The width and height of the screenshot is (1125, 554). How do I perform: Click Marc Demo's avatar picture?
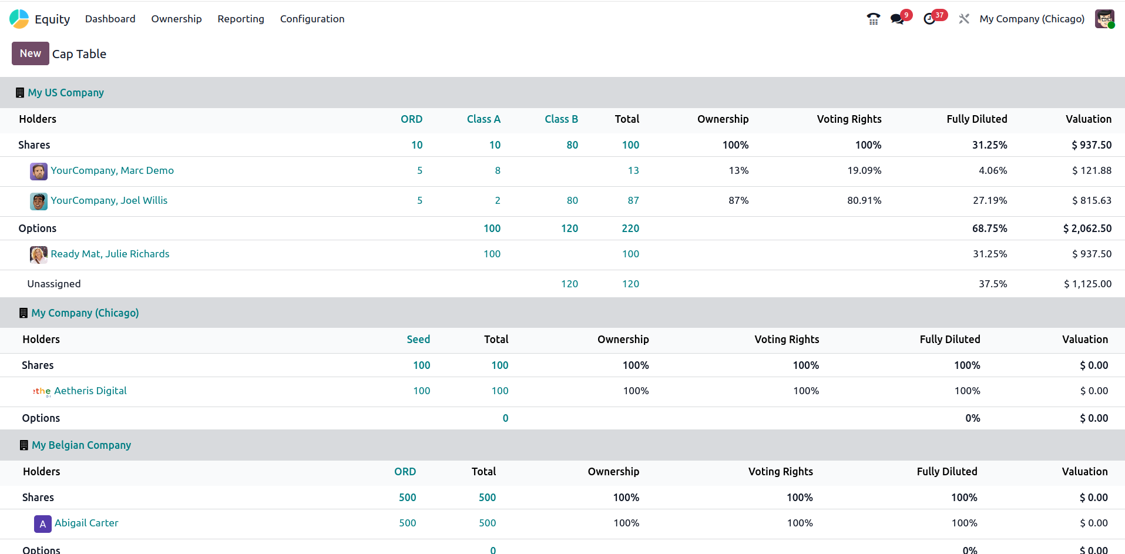[x=39, y=172]
